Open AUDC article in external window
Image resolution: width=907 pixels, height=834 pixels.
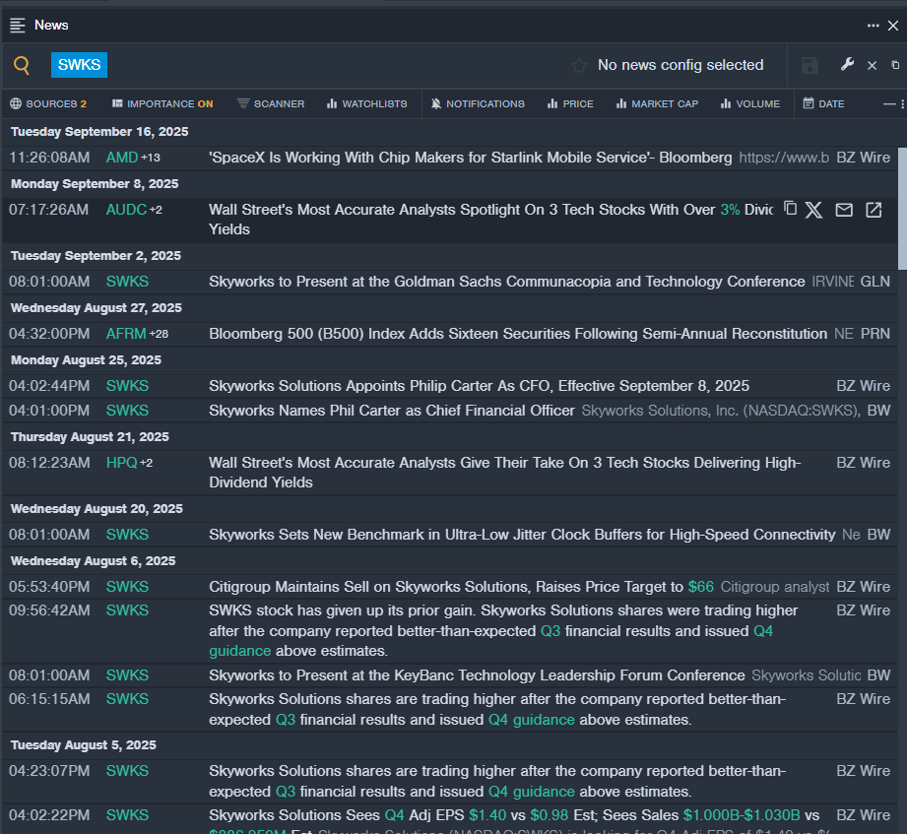click(874, 210)
